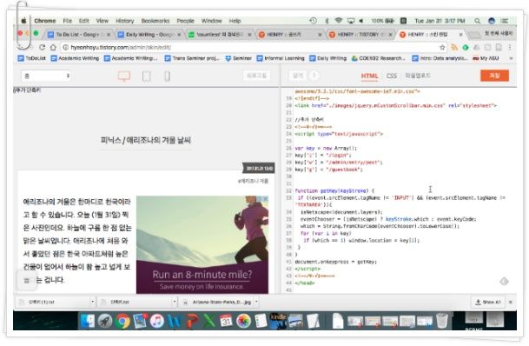Select the tablet preview icon
The height and width of the screenshot is (346, 529).
coord(147,77)
